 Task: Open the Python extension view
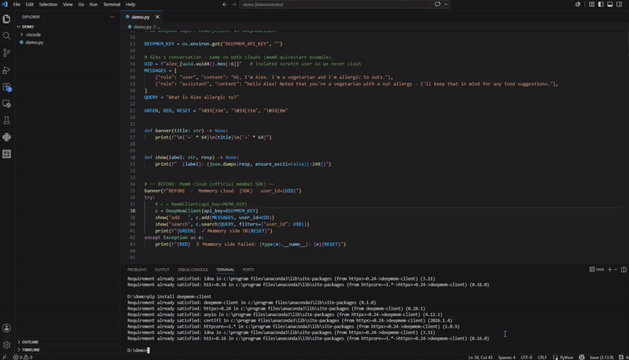(x=6, y=137)
